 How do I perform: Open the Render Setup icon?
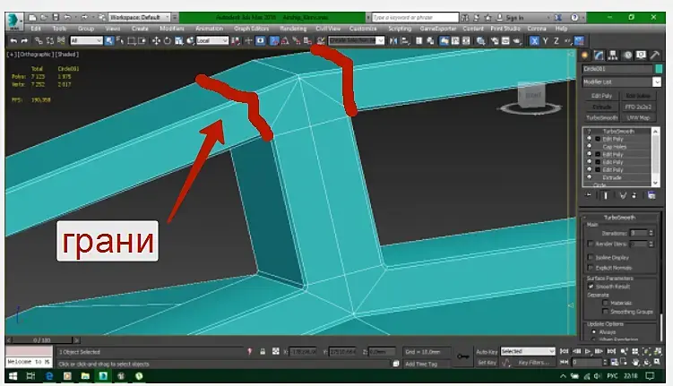(495, 40)
